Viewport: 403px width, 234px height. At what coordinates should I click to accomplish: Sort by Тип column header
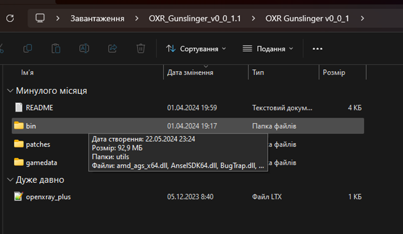(x=258, y=72)
